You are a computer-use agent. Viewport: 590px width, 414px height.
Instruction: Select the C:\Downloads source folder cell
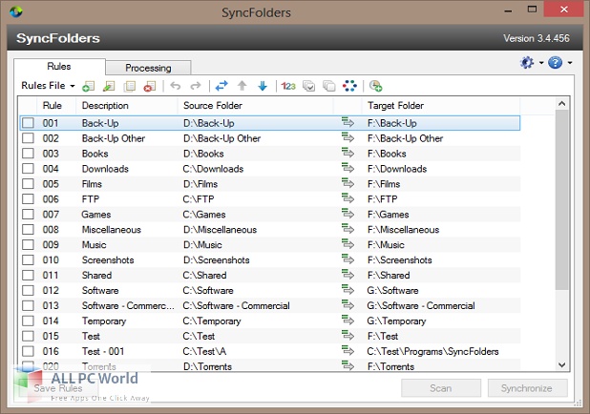pyautogui.click(x=213, y=169)
